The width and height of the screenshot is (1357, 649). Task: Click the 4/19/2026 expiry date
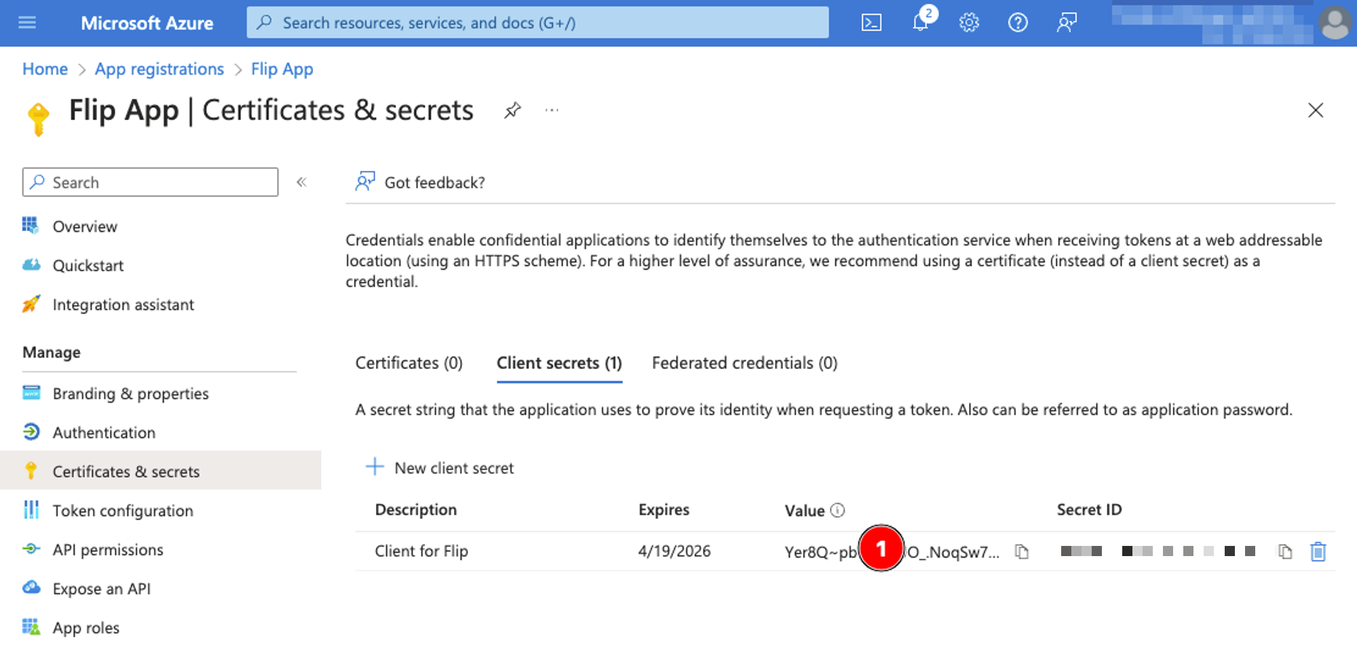point(674,551)
